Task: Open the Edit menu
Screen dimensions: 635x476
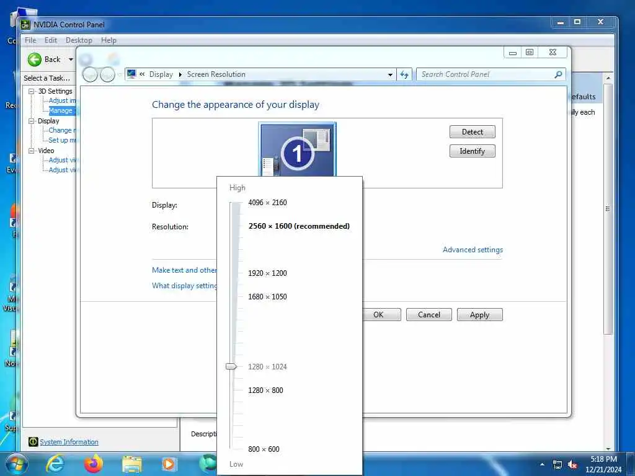Action: 51,40
